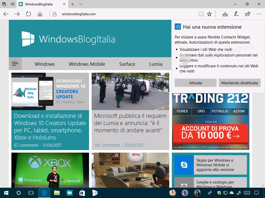Read the Microsoft Lumia requiem article

point(130,123)
